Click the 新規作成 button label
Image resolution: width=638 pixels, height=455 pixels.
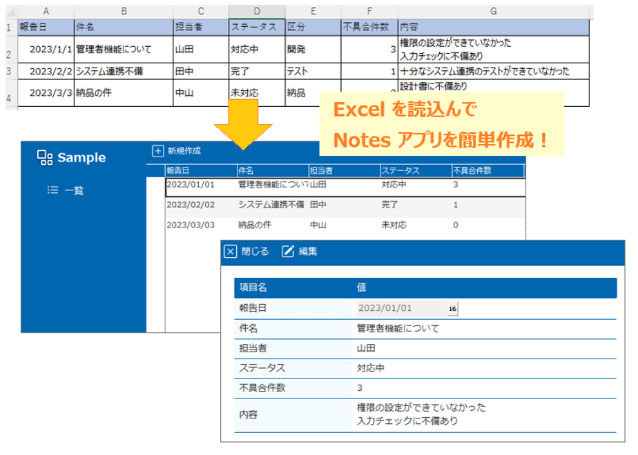[184, 151]
